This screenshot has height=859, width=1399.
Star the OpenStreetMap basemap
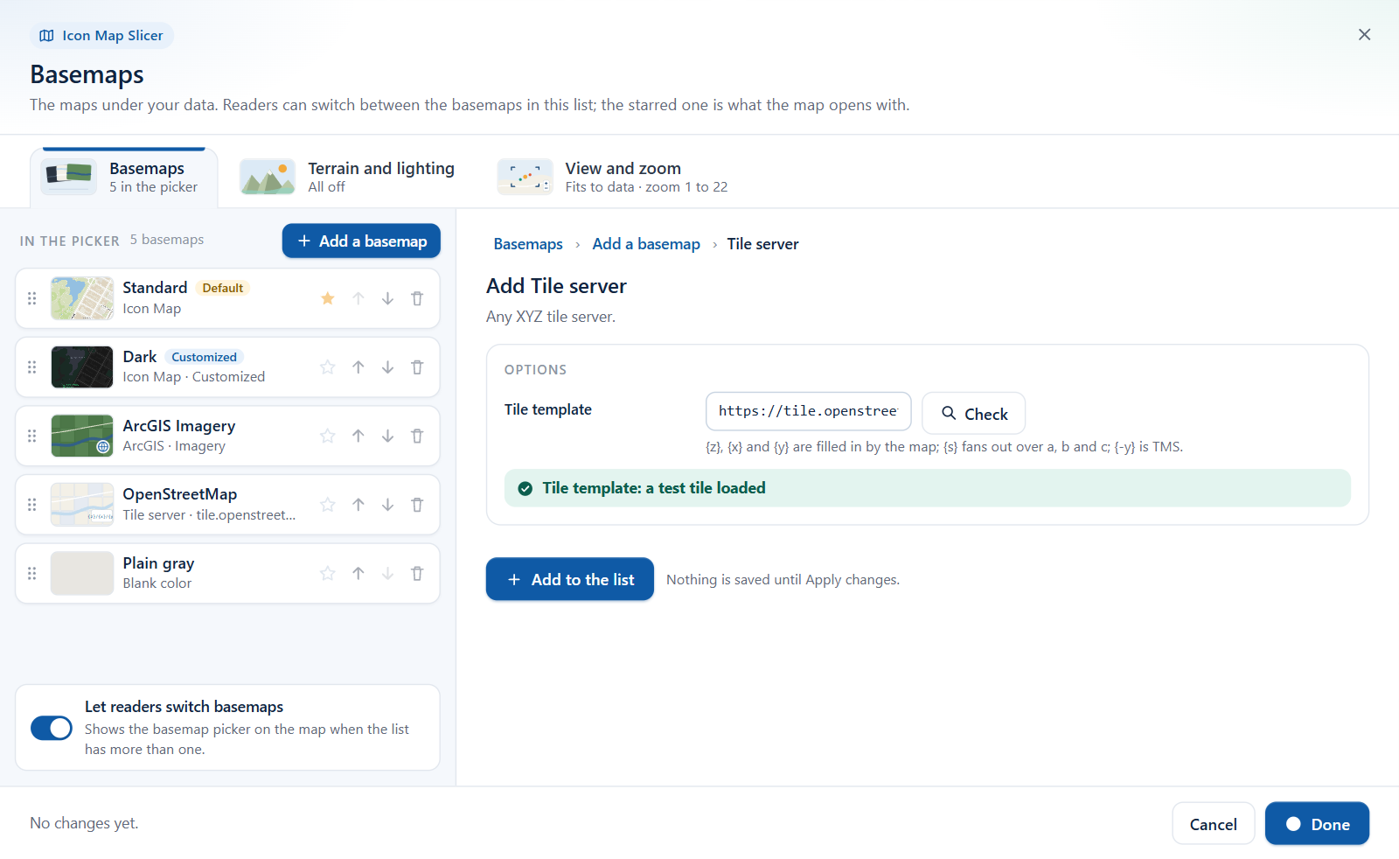(328, 505)
